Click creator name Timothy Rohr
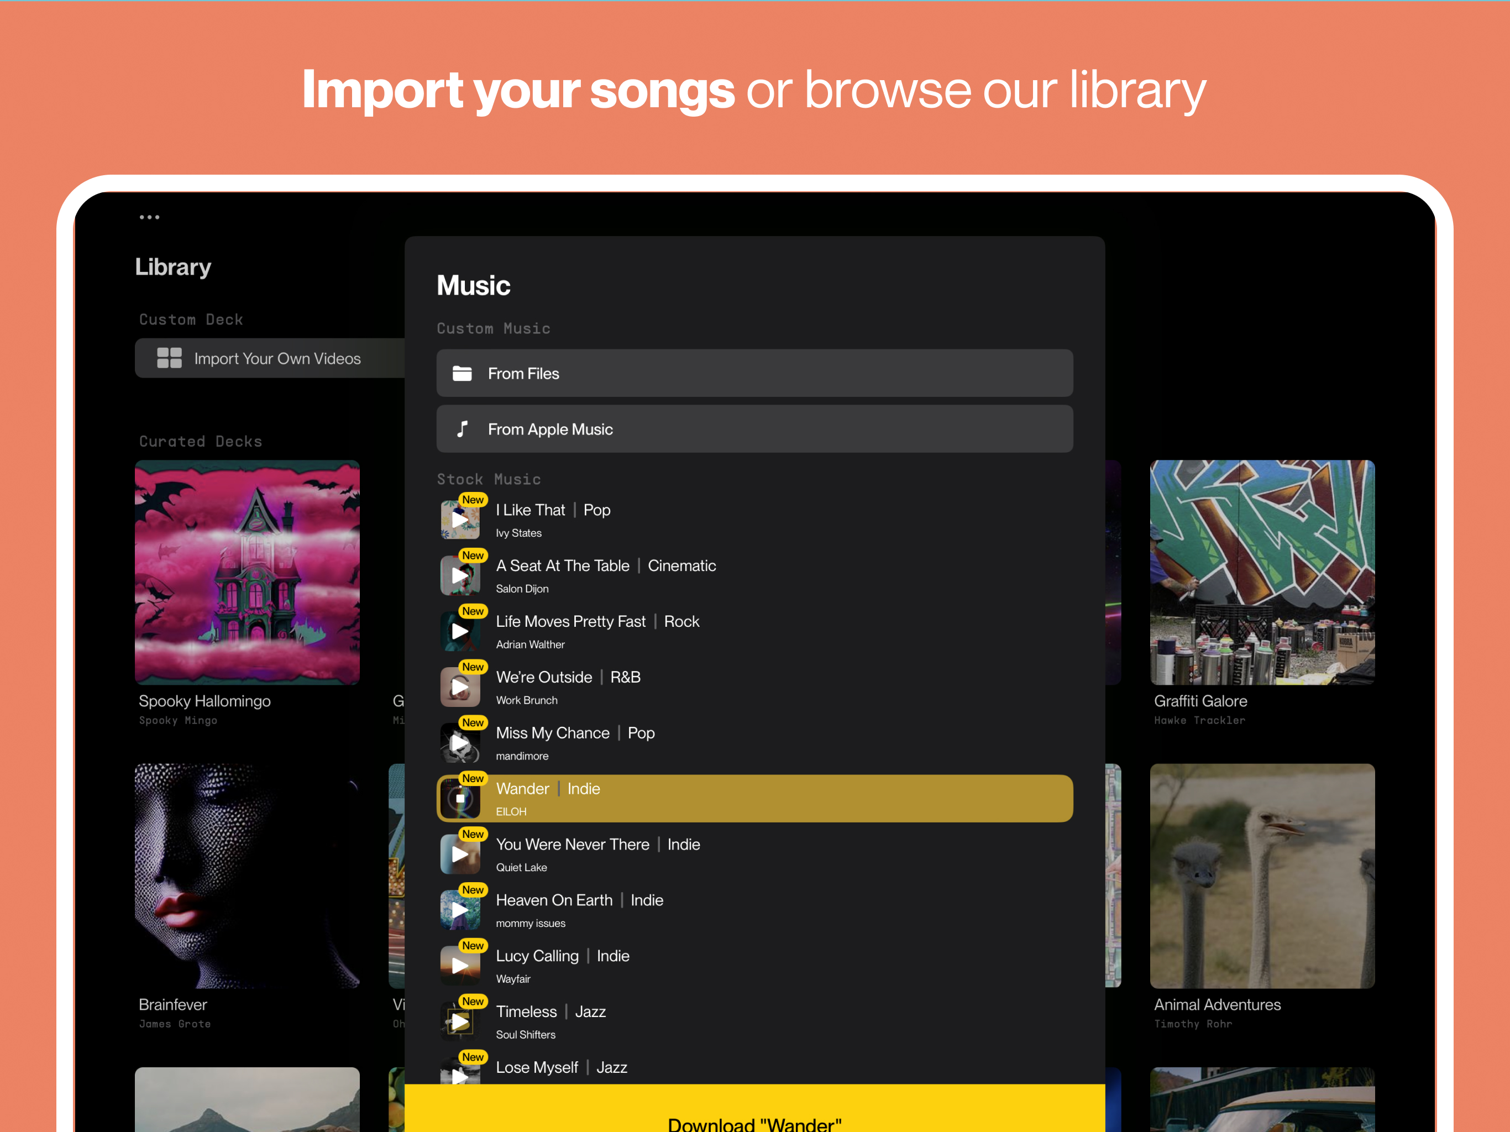 tap(1193, 1024)
